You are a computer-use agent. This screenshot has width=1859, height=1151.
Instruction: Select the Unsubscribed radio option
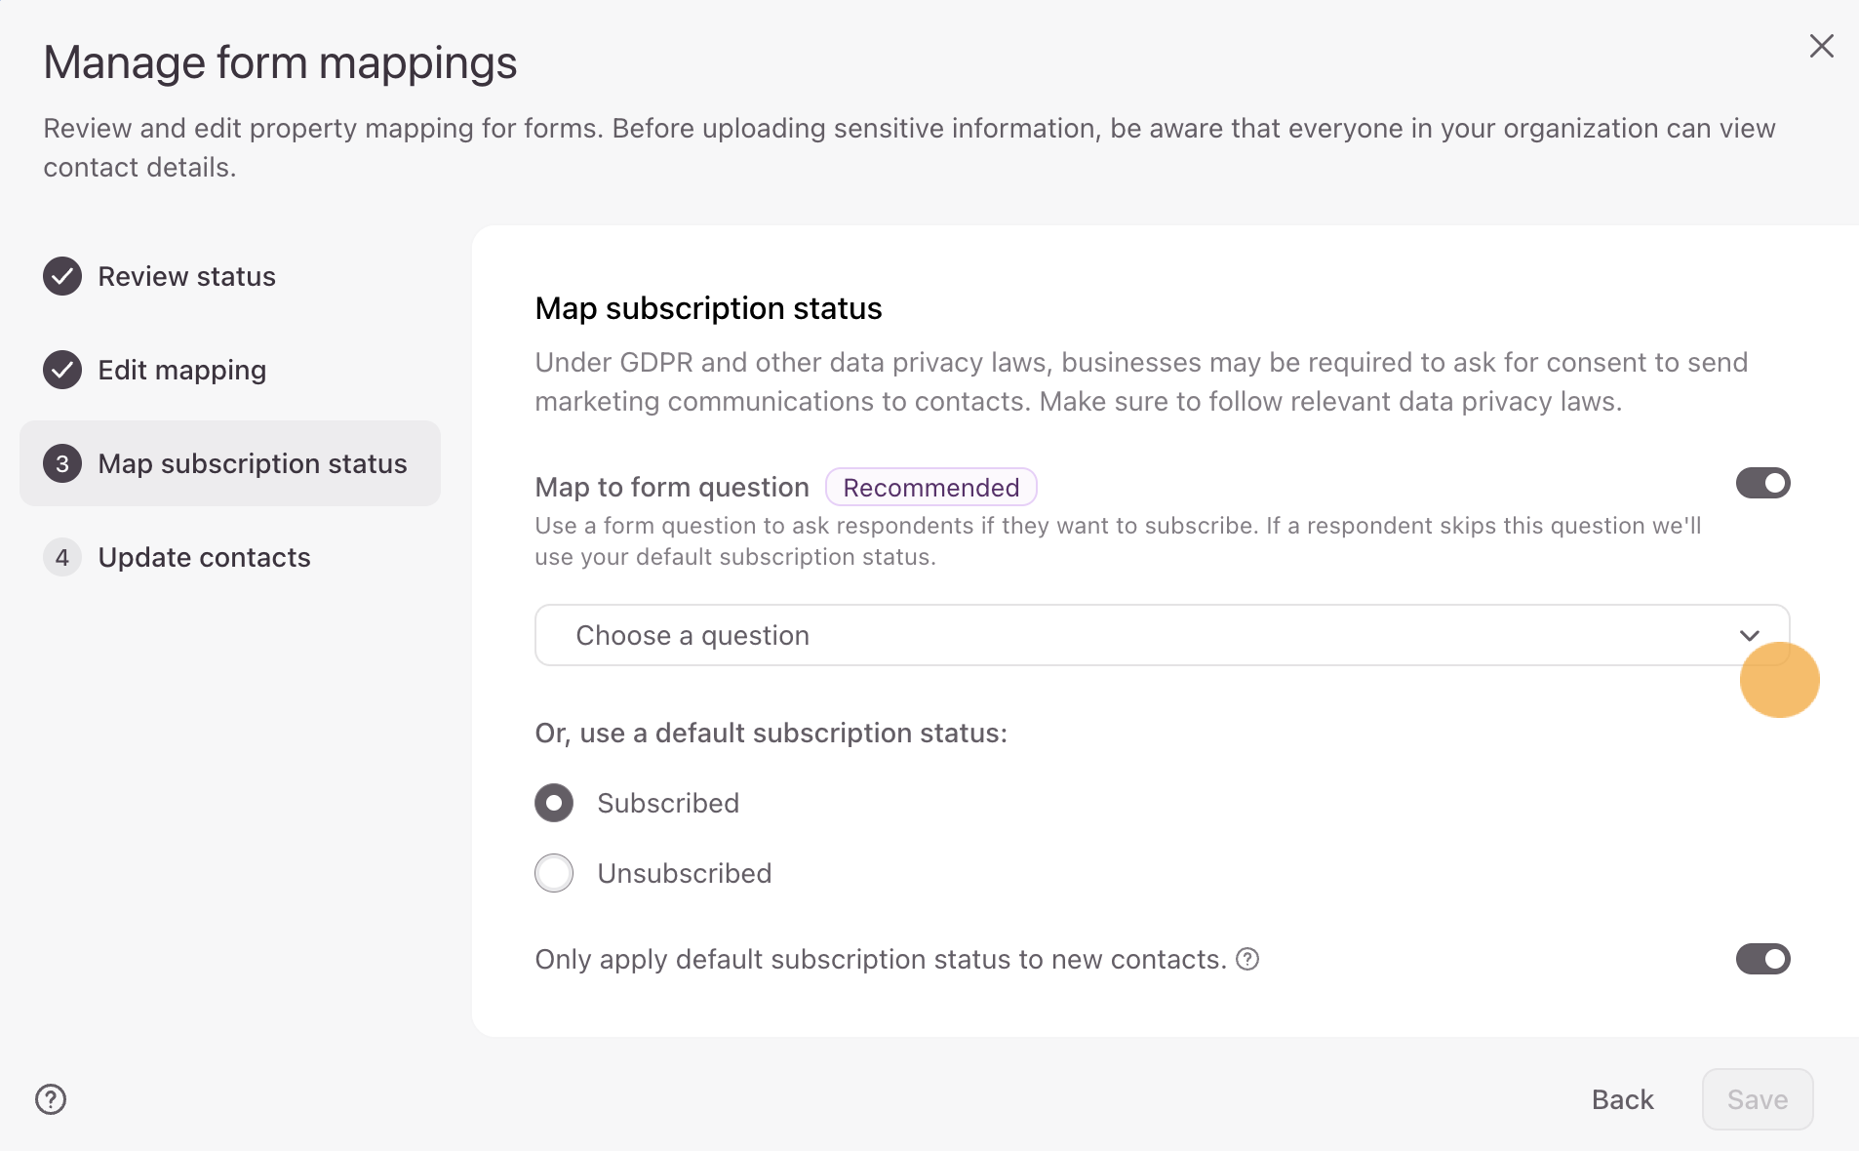(x=554, y=873)
